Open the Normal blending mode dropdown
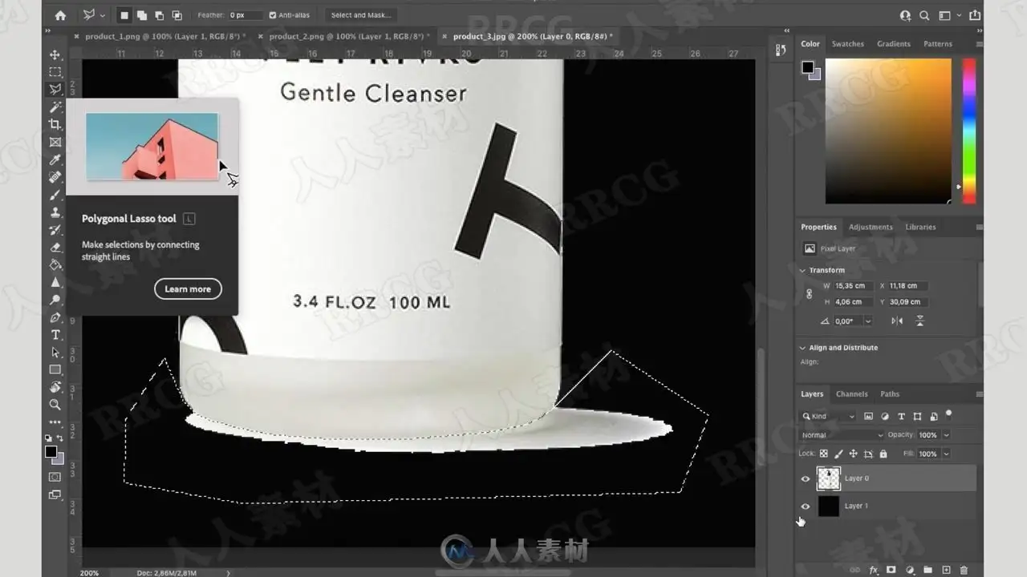Viewport: 1027px width, 577px height. tap(840, 435)
